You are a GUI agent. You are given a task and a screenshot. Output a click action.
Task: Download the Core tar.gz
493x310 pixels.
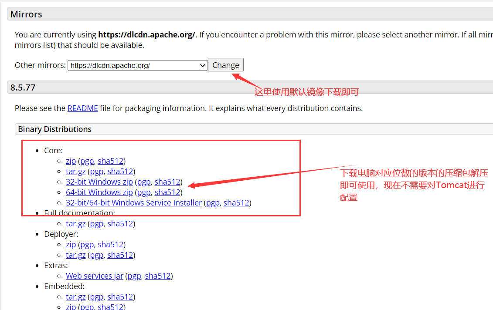click(x=75, y=172)
